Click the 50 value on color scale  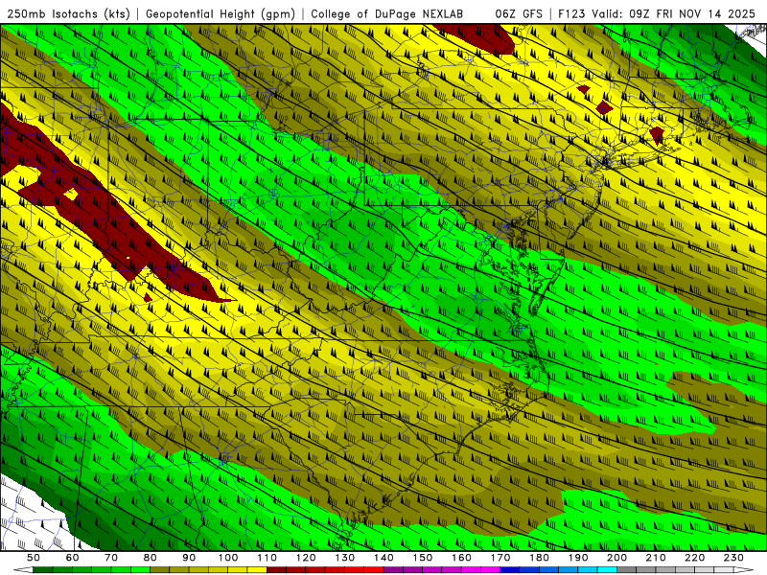34,558
